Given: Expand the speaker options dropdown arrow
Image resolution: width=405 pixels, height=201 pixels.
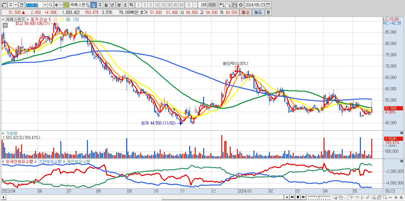Looking at the screenshot, I should (61, 5).
